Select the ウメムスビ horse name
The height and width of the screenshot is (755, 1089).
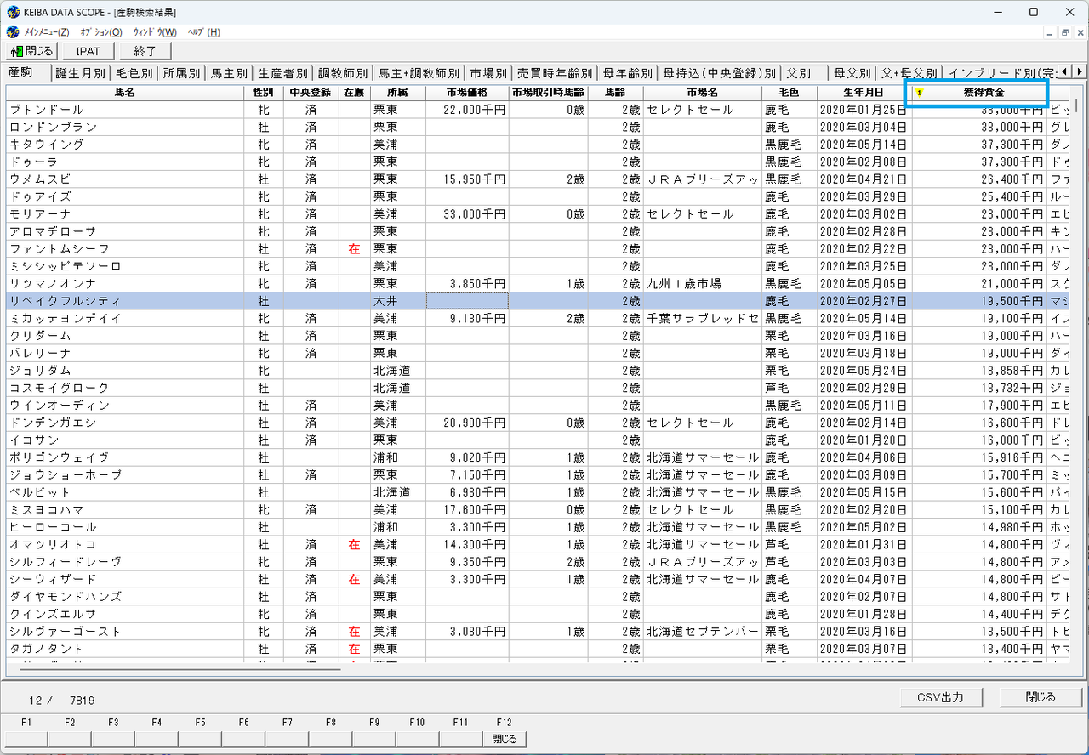(40, 179)
